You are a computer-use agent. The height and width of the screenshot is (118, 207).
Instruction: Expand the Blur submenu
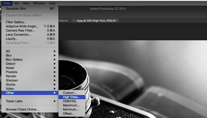click(30, 55)
